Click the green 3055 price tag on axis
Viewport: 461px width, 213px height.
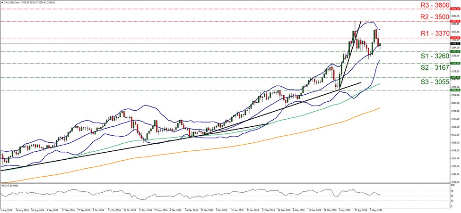click(x=453, y=77)
